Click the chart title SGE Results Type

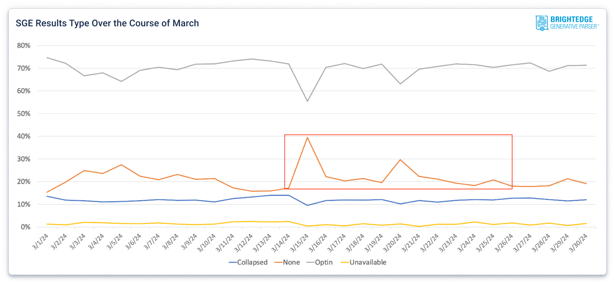point(107,23)
